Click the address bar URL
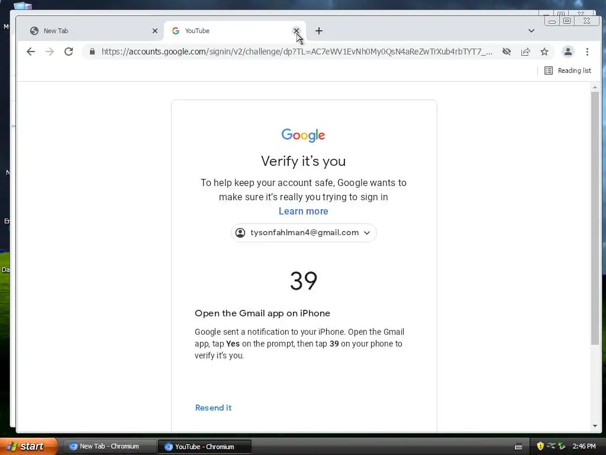 (x=297, y=52)
